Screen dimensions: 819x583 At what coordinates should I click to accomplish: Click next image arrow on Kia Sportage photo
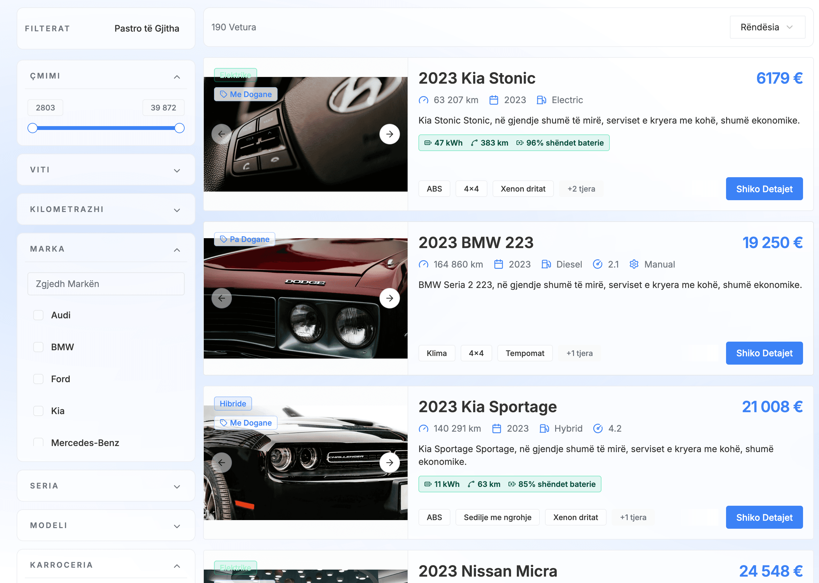coord(389,462)
